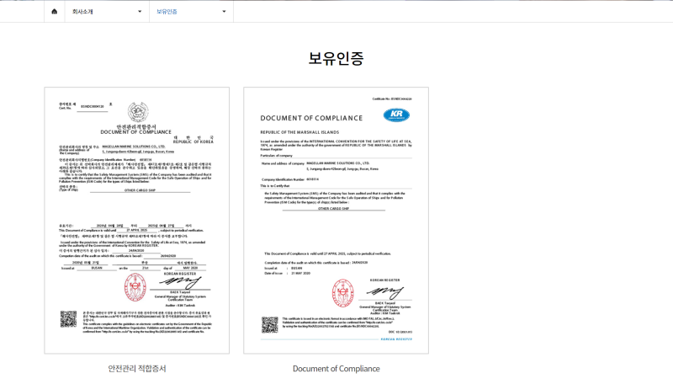Open the Korean 안전관리적합증서 certificate image
The height and width of the screenshot is (384, 673).
click(136, 220)
